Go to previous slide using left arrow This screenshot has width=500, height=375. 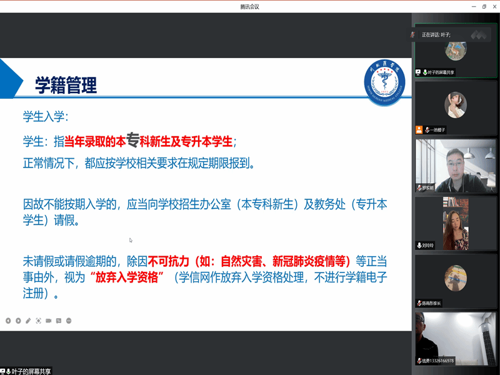[x=8, y=321]
